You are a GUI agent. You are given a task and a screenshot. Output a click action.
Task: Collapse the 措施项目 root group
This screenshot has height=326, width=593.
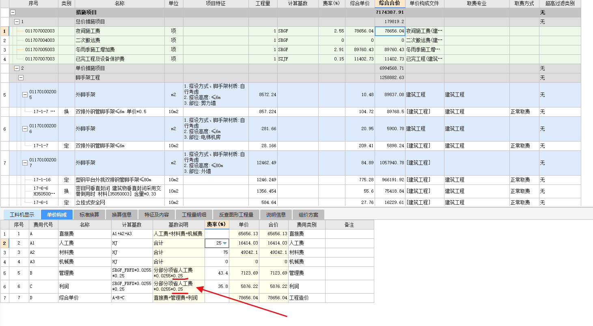pyautogui.click(x=13, y=13)
